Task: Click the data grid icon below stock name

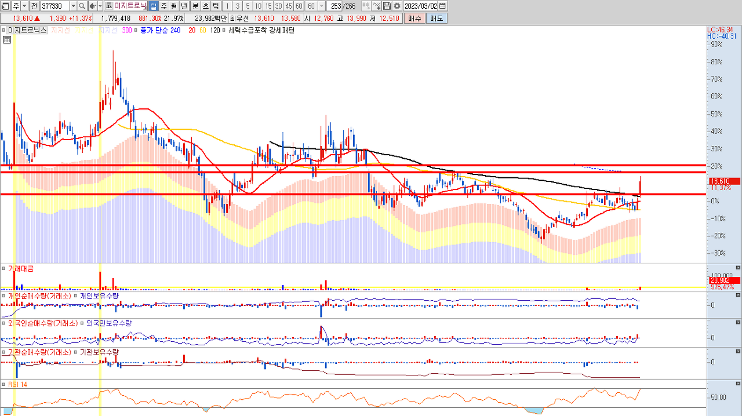Action: click(x=7, y=40)
